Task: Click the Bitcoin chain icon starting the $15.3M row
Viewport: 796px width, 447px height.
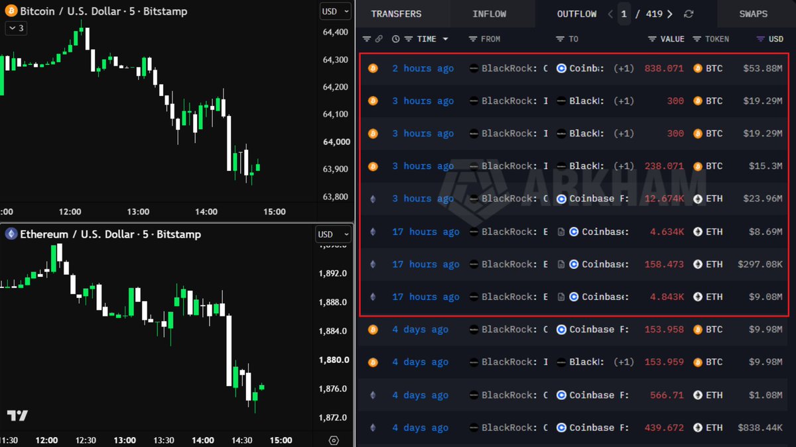Action: 373,166
